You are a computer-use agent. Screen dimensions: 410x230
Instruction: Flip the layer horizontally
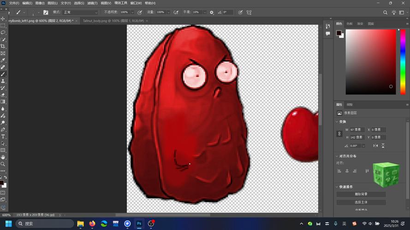375,146
